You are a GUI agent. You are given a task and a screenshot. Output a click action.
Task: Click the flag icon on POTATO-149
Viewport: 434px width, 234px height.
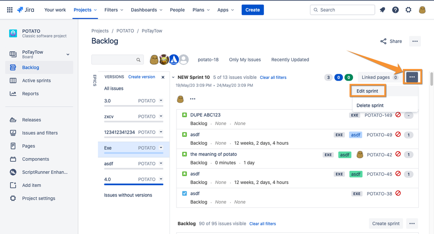[397, 115]
